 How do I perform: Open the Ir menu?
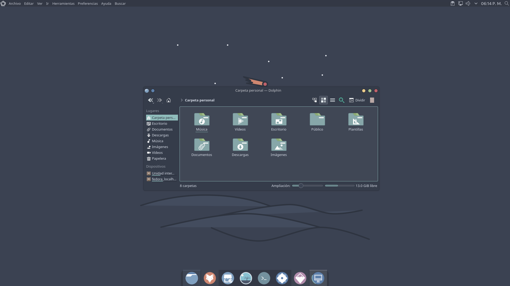(x=47, y=3)
